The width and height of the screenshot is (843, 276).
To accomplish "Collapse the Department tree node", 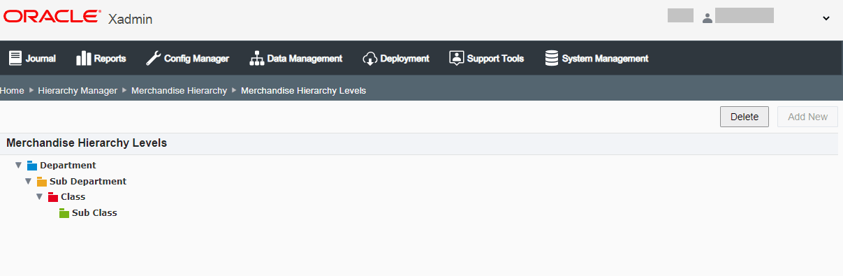I will point(18,166).
